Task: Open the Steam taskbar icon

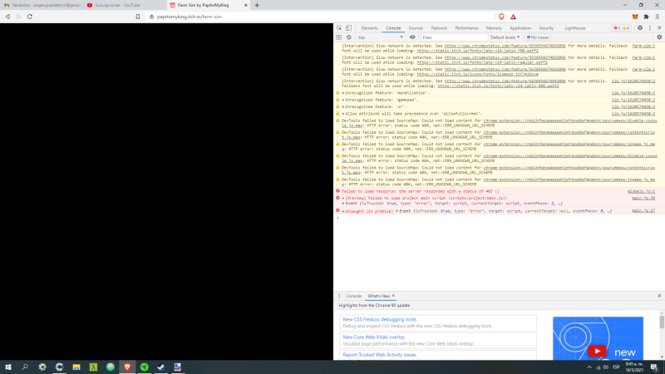Action: 161,367
